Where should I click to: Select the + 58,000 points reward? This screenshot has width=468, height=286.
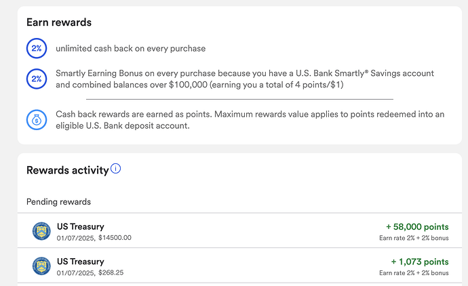(417, 227)
